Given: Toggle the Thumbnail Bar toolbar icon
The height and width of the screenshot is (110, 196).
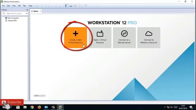Looking at the screenshot, I should (71, 6).
